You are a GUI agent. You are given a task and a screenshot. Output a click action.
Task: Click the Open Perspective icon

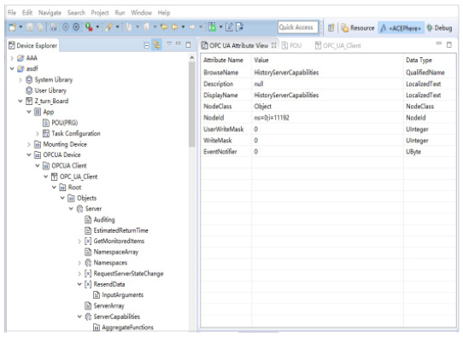click(331, 27)
